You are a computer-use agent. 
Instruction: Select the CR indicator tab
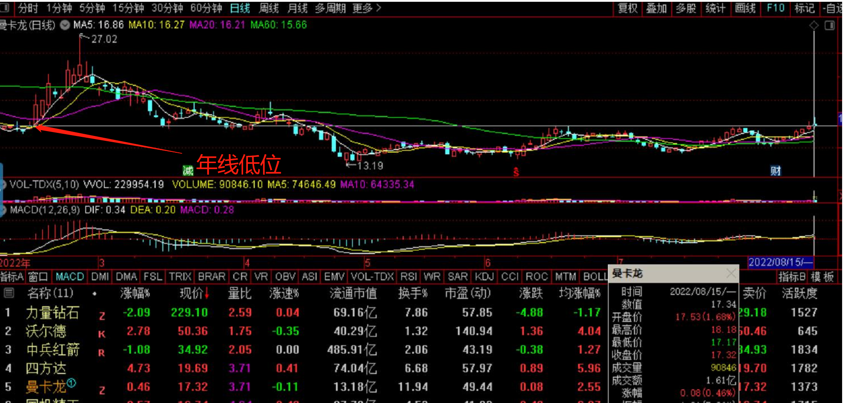(x=240, y=277)
